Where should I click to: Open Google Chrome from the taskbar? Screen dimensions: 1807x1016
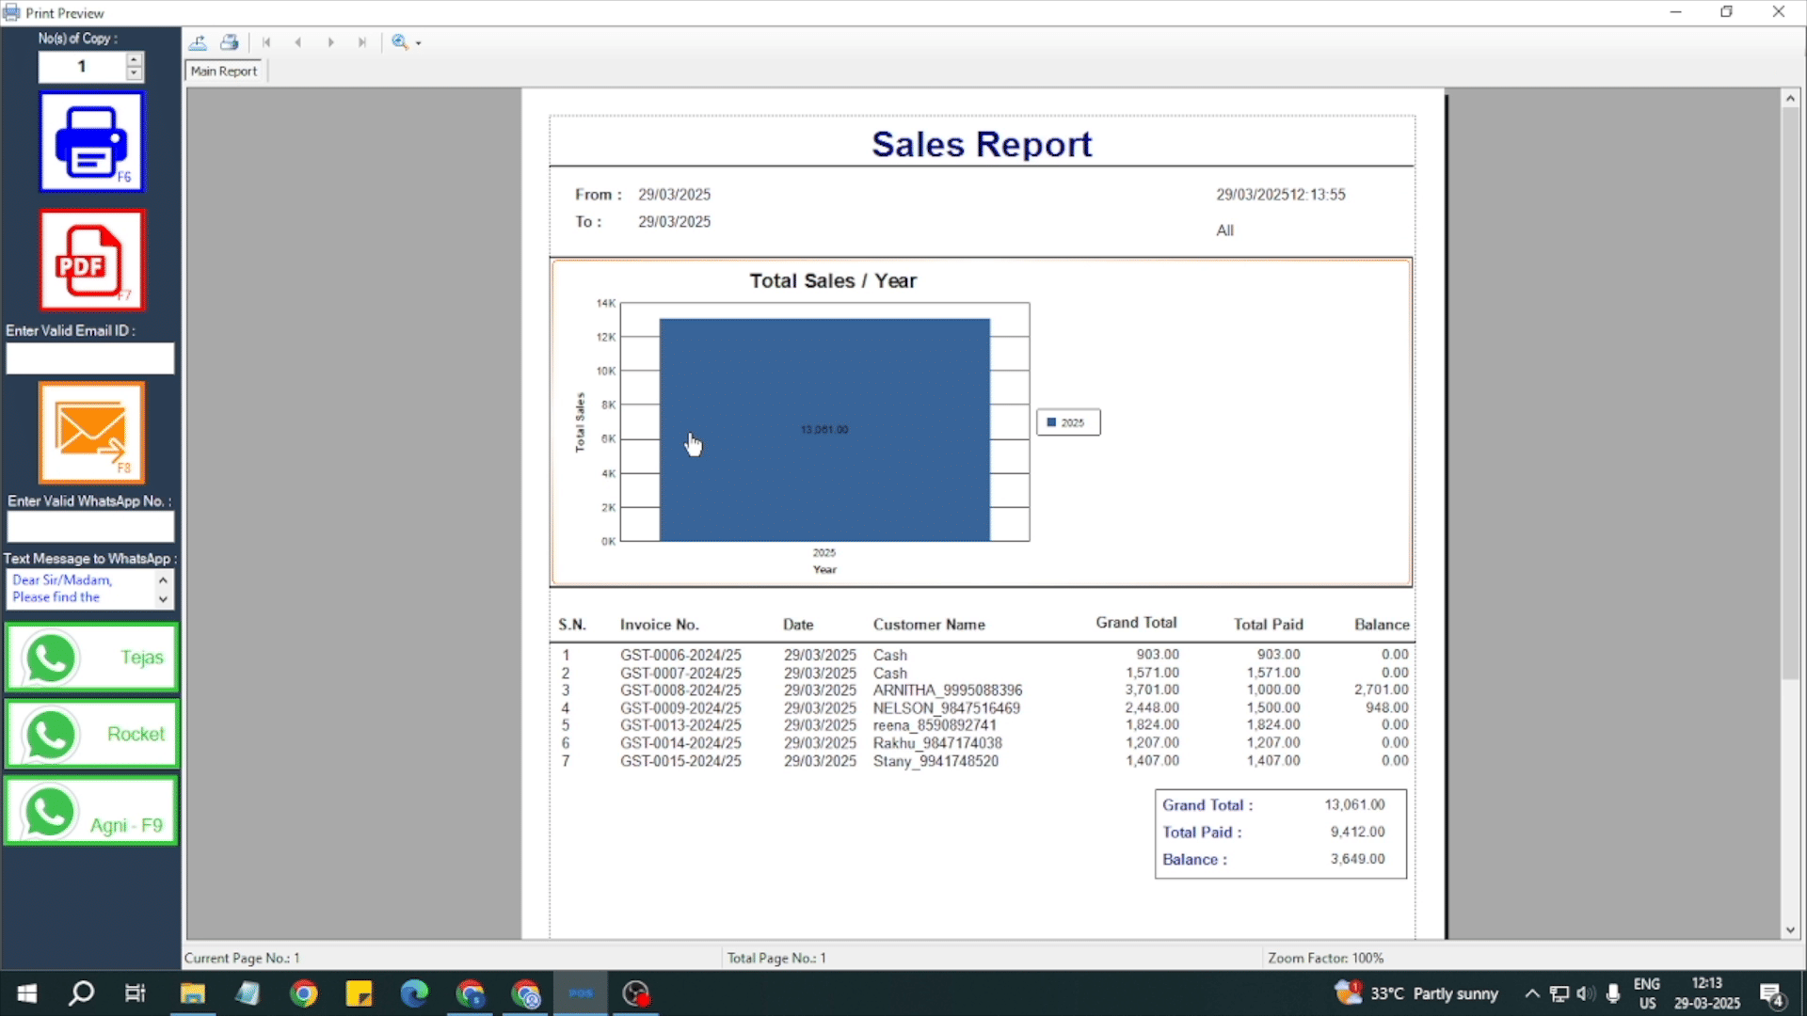(x=303, y=993)
